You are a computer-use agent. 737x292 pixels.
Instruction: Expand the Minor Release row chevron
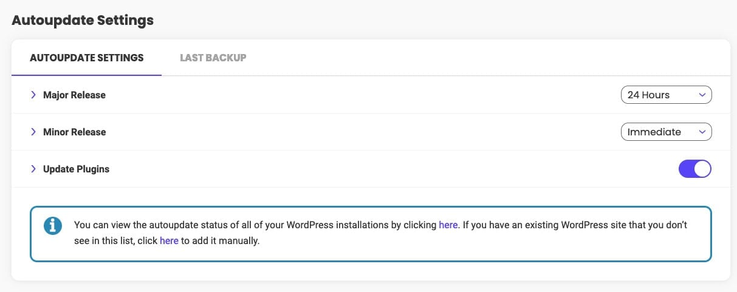tap(33, 132)
